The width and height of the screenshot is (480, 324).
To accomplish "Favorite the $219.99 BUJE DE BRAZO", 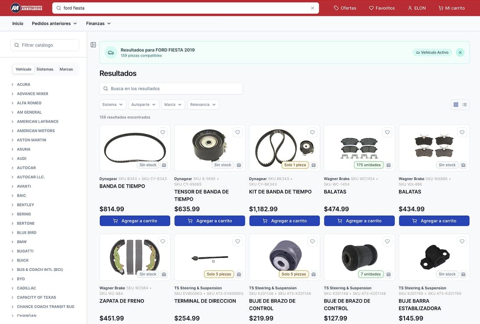I will click(x=312, y=241).
